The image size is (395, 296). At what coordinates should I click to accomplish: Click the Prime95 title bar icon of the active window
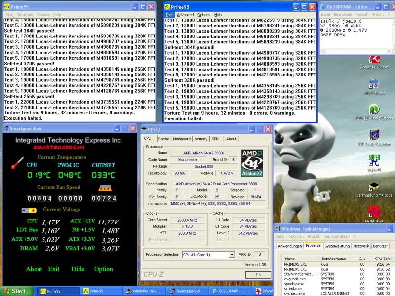point(167,7)
